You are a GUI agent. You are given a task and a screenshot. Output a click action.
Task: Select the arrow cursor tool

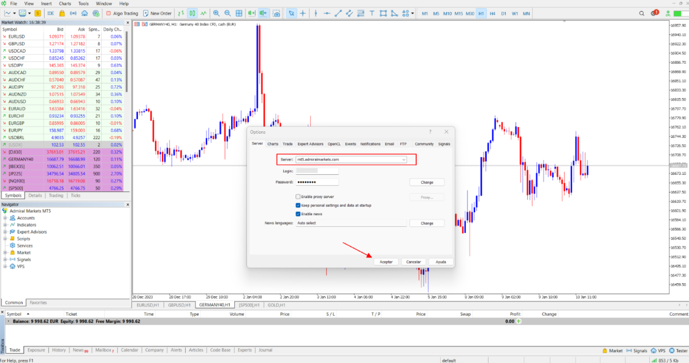pyautogui.click(x=291, y=13)
